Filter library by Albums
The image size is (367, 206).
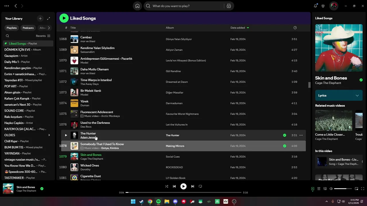point(42,28)
